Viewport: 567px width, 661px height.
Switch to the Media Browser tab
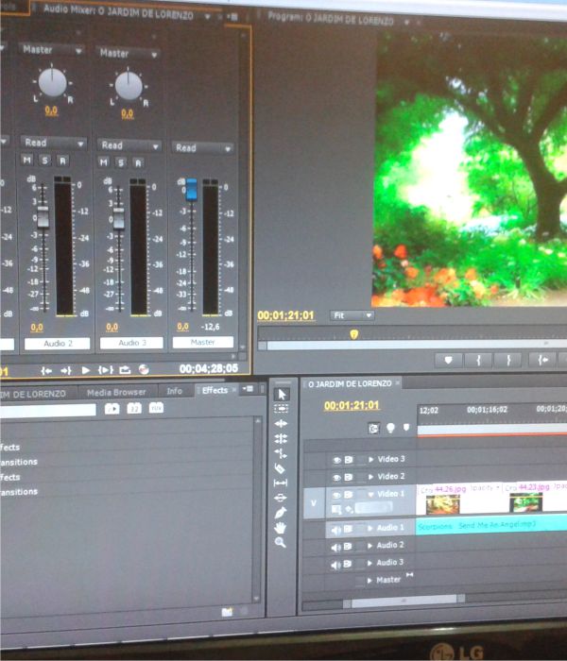(x=116, y=391)
